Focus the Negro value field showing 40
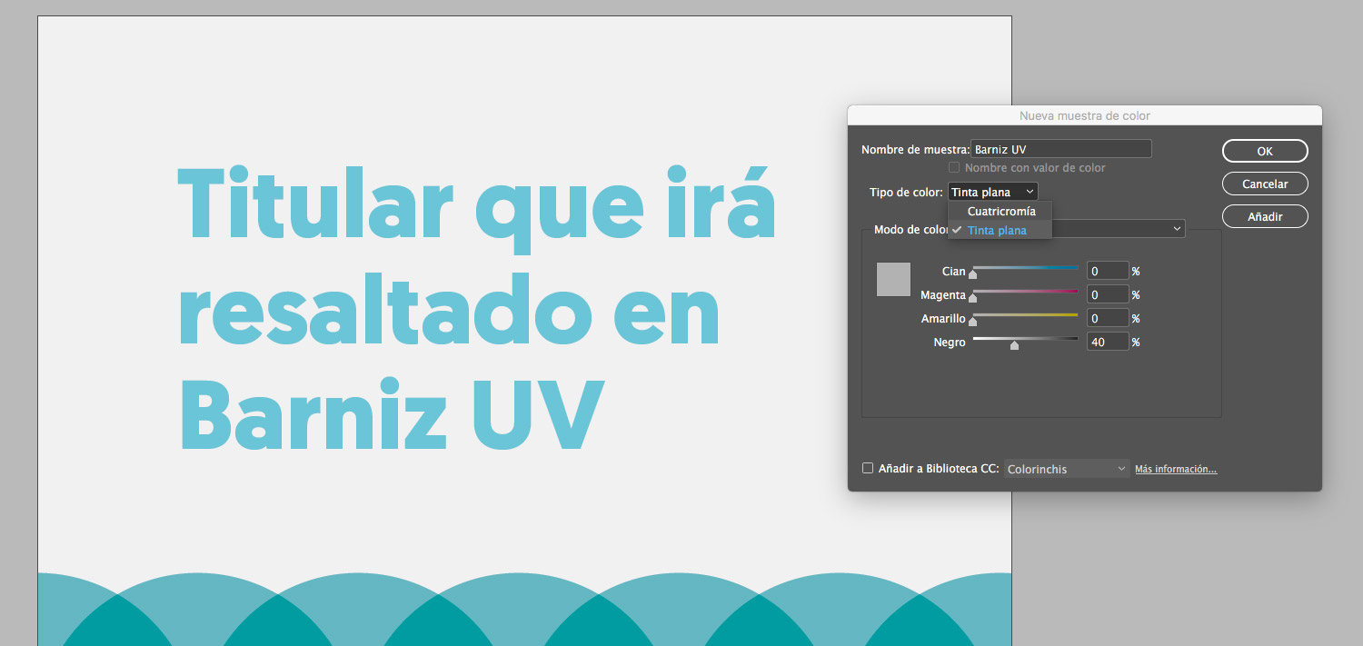Viewport: 1363px width, 646px height. (1107, 342)
